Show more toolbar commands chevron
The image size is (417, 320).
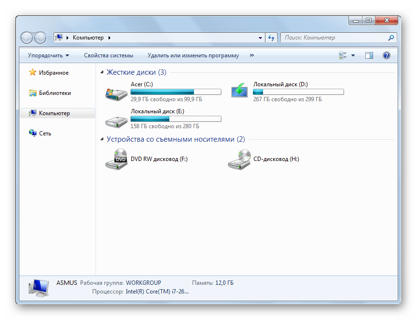click(x=252, y=55)
